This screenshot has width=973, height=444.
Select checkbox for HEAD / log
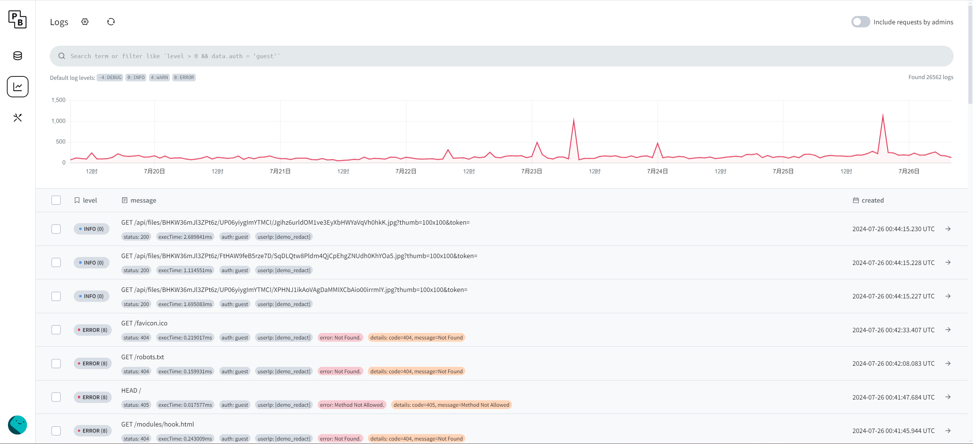pyautogui.click(x=56, y=397)
